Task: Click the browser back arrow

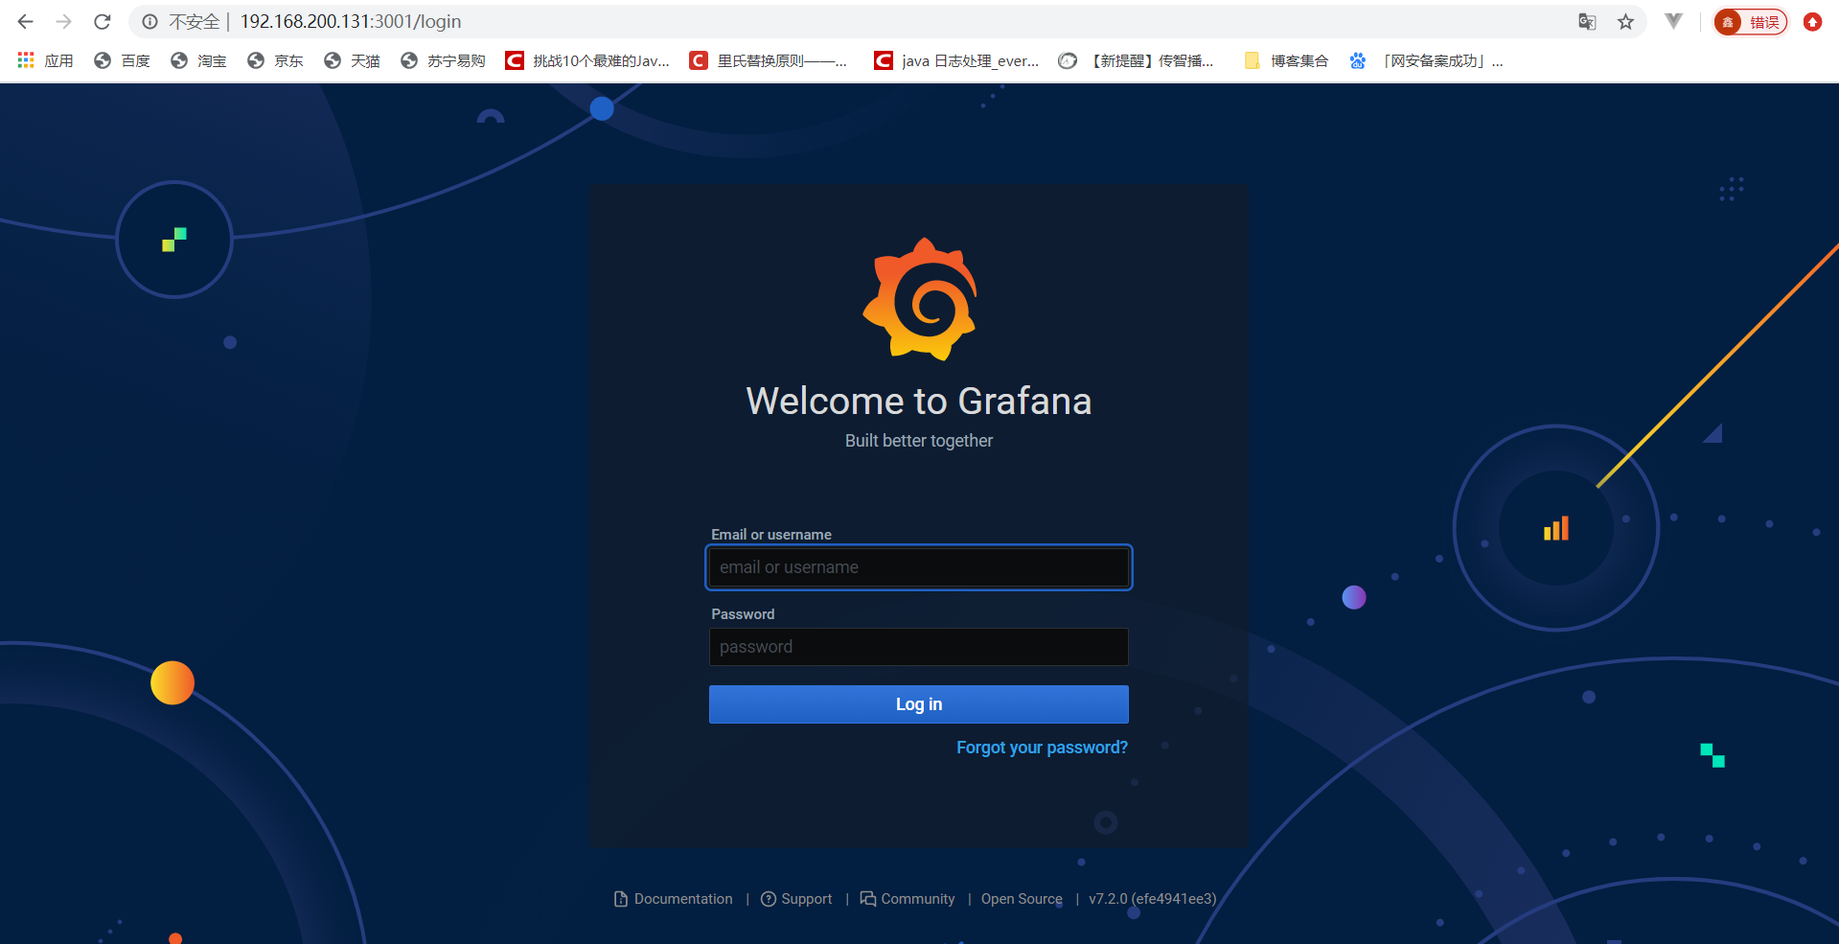Action: coord(26,21)
